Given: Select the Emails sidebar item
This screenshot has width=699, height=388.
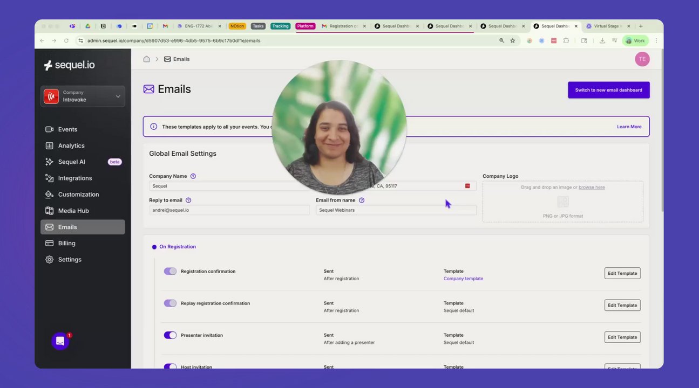Looking at the screenshot, I should (83, 227).
